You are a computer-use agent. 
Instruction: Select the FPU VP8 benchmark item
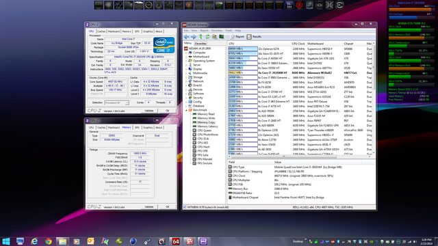tap(201, 151)
